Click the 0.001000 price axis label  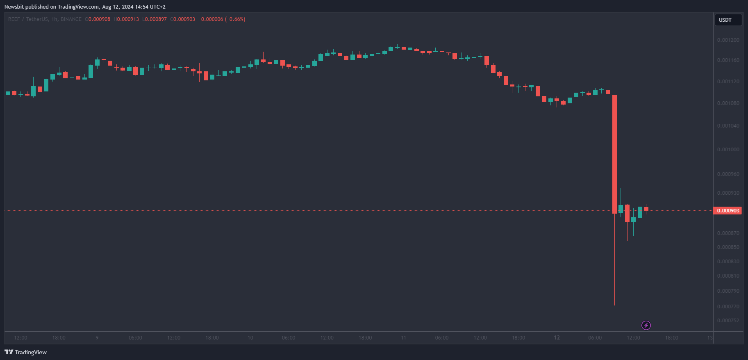pos(728,150)
